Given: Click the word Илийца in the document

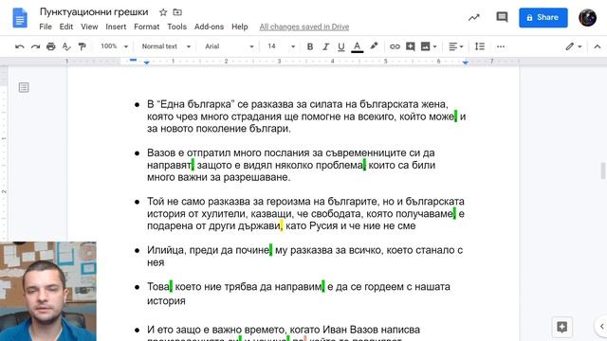Looking at the screenshot, I should pos(166,250).
